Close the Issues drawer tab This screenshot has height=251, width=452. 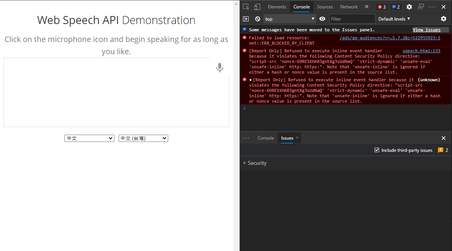click(297, 137)
